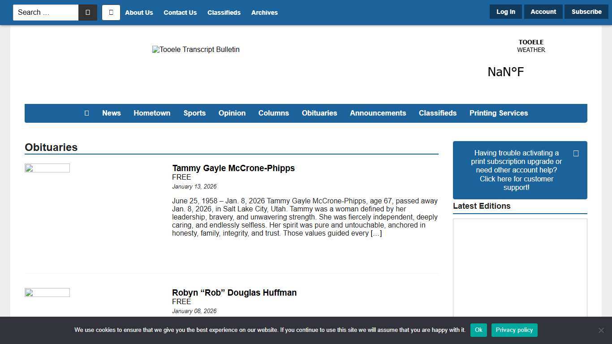Image resolution: width=612 pixels, height=344 pixels.
Task: Open the Robyn Douglas Huffman obituary thumbnail image
Action: (47, 293)
